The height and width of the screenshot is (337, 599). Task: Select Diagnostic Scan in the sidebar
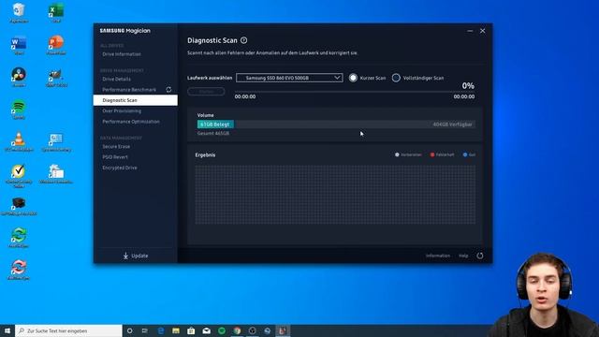135,100
